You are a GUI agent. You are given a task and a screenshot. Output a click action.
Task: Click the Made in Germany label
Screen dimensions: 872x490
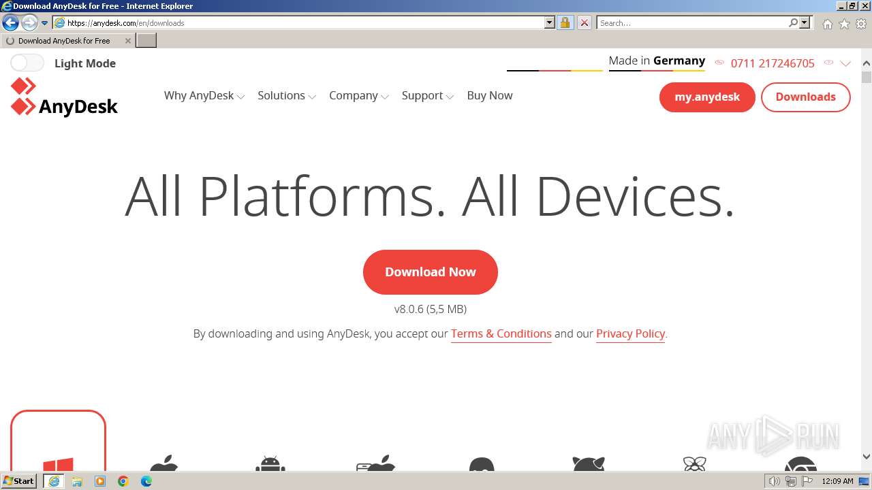(657, 61)
